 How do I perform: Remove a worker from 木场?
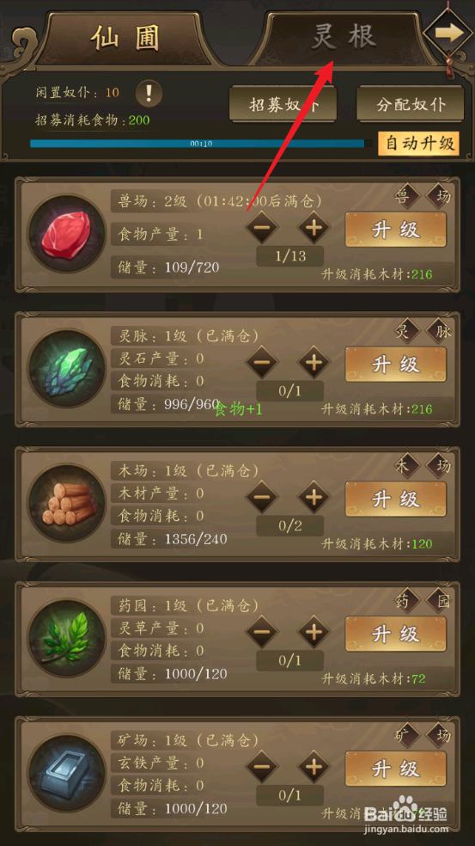pyautogui.click(x=262, y=497)
